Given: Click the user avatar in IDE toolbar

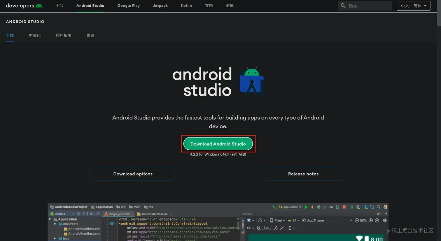Looking at the screenshot, I should [385, 207].
